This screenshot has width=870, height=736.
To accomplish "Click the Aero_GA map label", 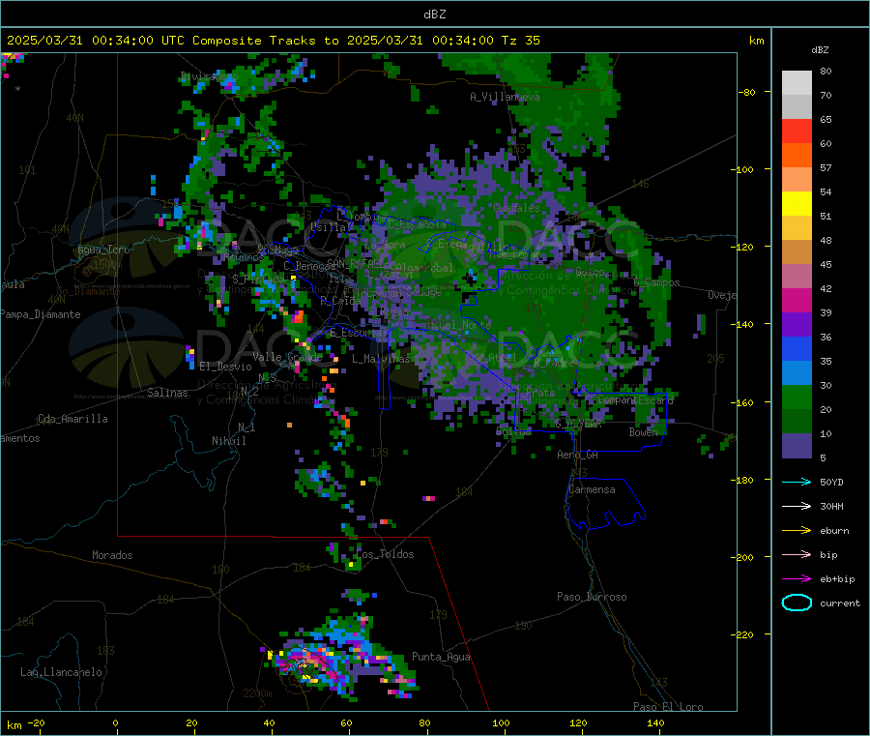I will 578,456.
